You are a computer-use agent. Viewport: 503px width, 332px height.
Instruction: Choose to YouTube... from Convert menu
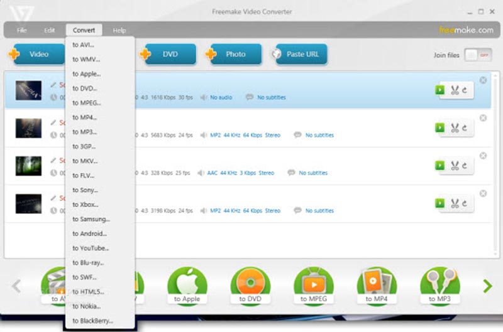pos(91,248)
